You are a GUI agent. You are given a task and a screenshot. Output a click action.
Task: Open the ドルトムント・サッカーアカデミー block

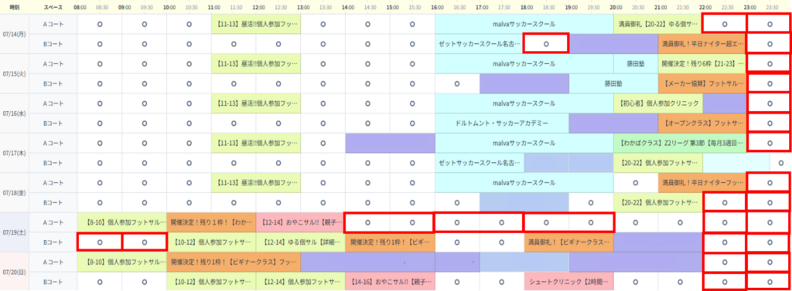[501, 123]
